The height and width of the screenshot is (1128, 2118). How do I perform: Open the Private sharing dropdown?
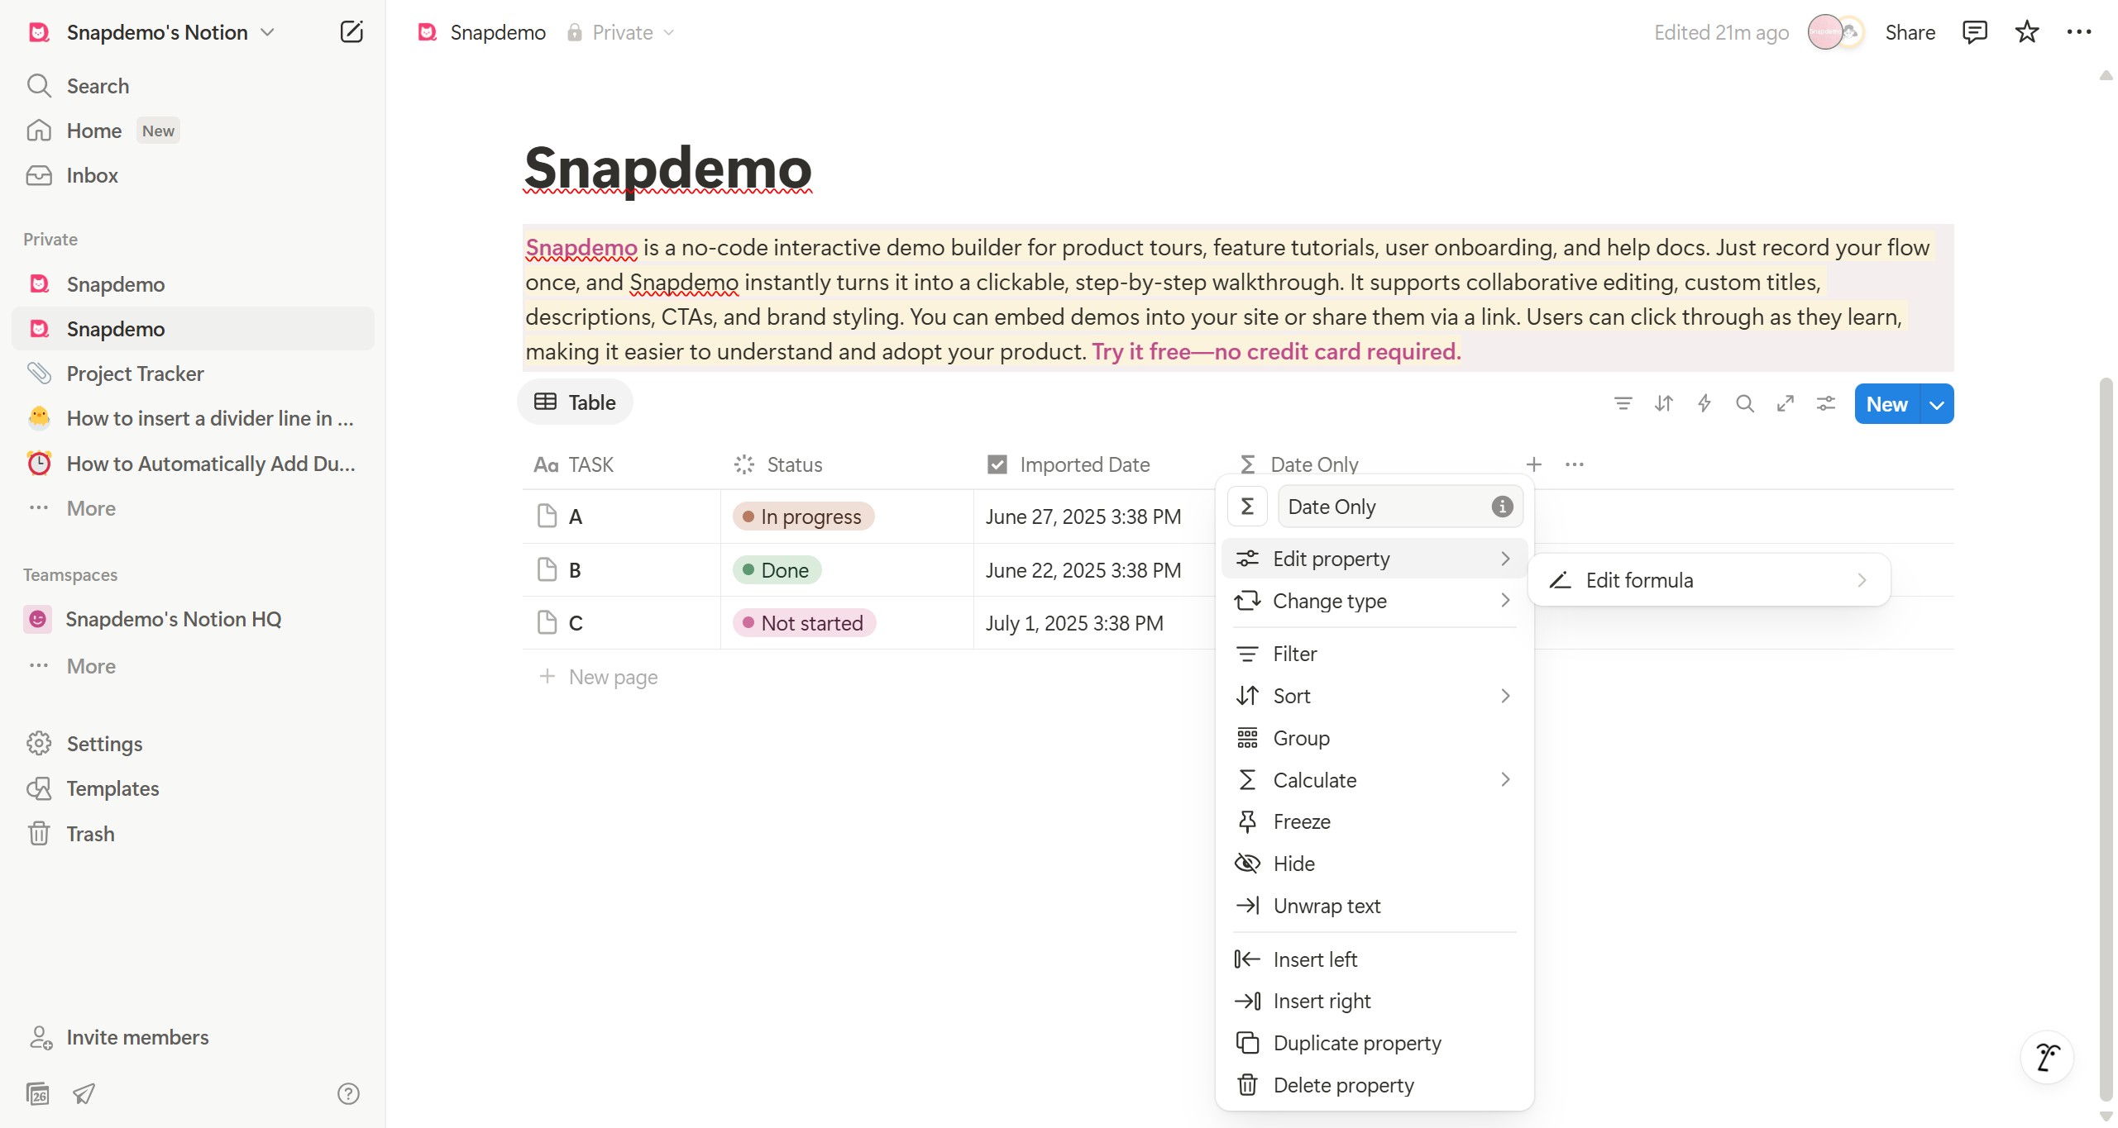click(x=621, y=32)
